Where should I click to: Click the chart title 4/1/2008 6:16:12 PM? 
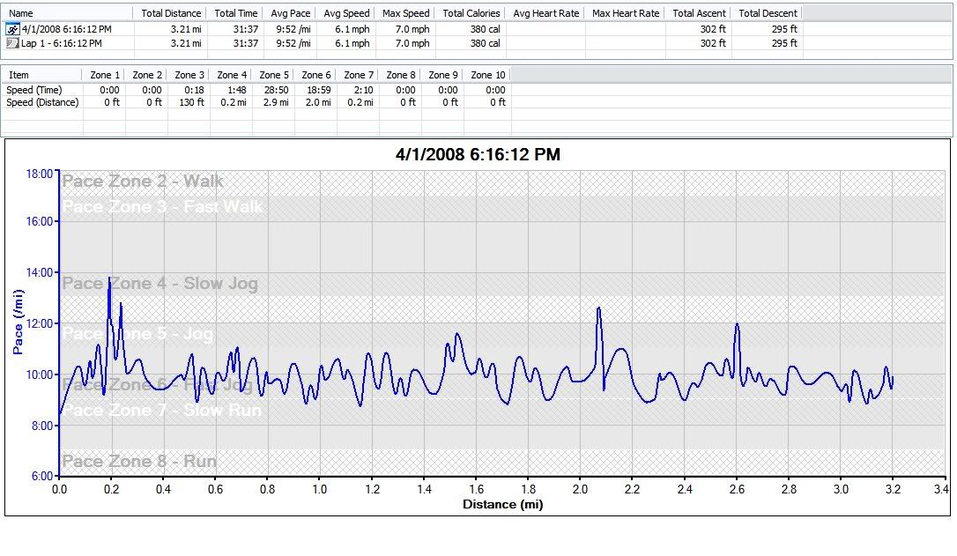(478, 155)
